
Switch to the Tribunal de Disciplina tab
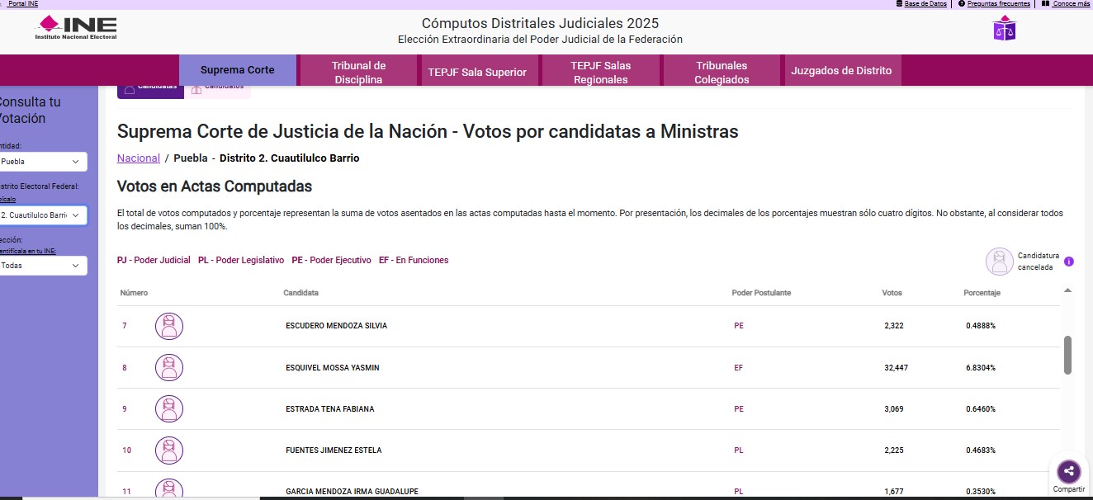click(x=358, y=72)
